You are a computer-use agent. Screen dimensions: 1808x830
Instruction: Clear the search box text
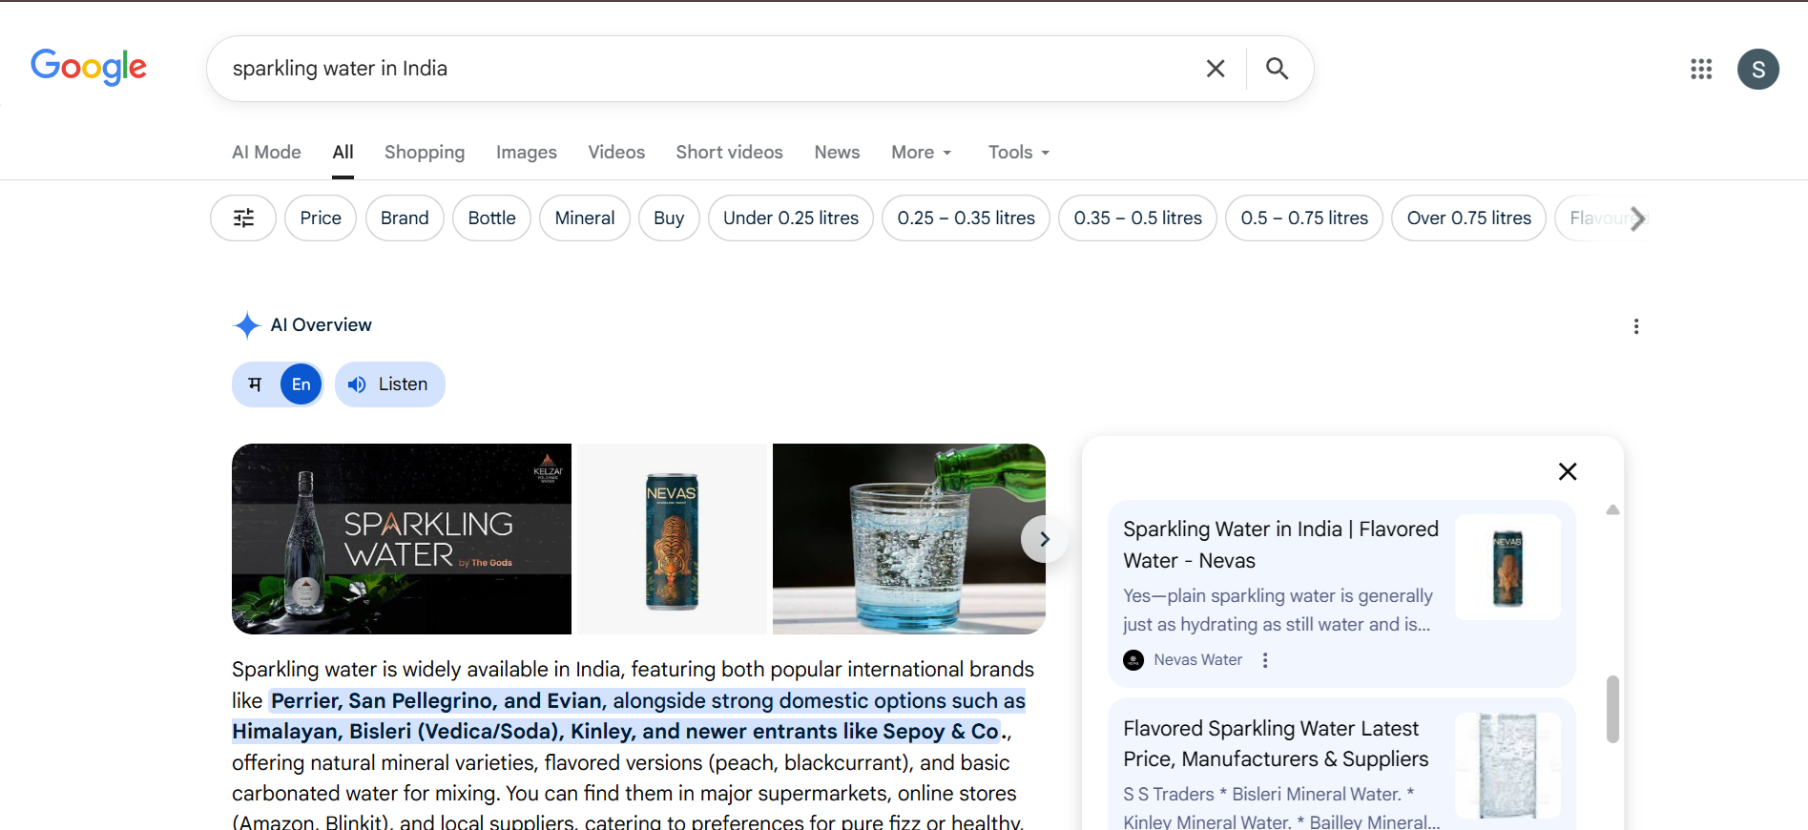(1215, 69)
